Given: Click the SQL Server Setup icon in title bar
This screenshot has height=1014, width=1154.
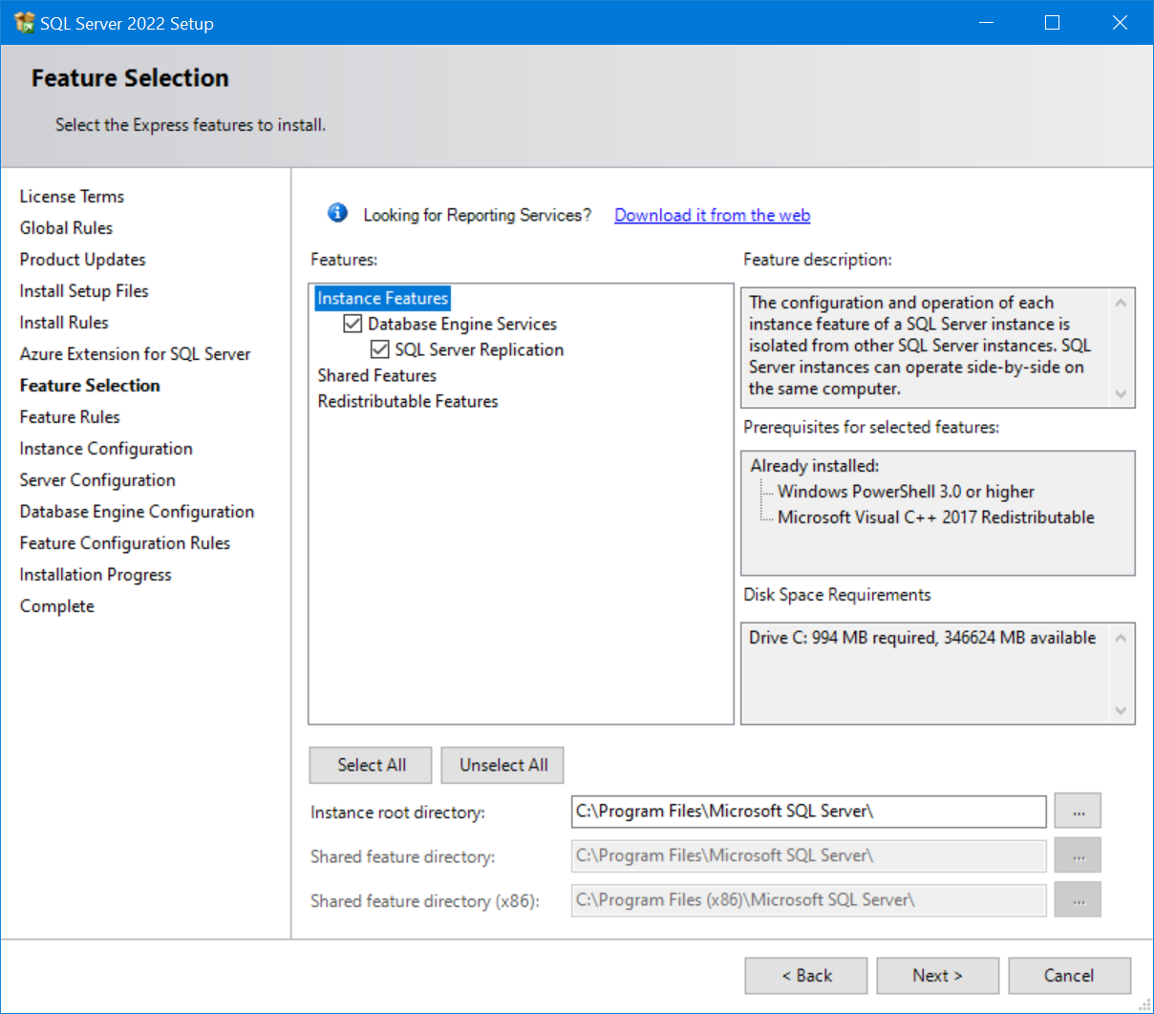Looking at the screenshot, I should (23, 21).
